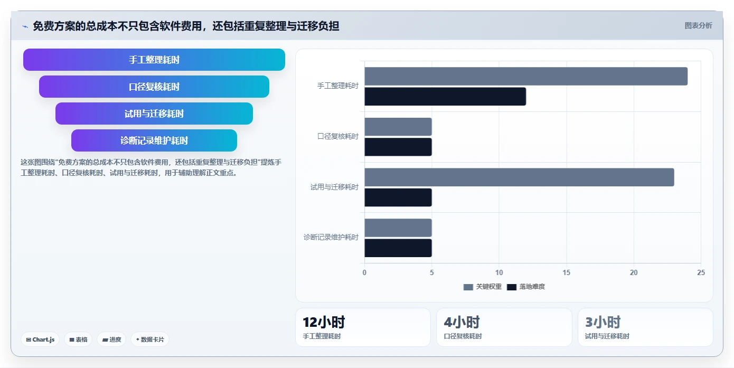The image size is (734, 368).
Task: Click the Chart.js tag chip
Action: [x=40, y=339]
